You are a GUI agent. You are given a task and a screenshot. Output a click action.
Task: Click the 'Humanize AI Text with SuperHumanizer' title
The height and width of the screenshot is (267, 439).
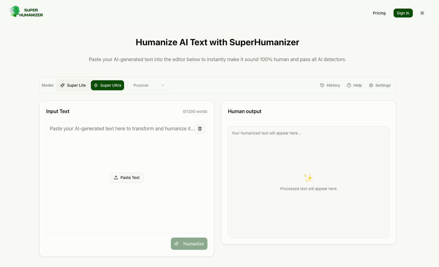[217, 42]
